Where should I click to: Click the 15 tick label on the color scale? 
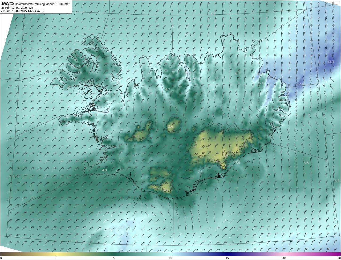227,258
